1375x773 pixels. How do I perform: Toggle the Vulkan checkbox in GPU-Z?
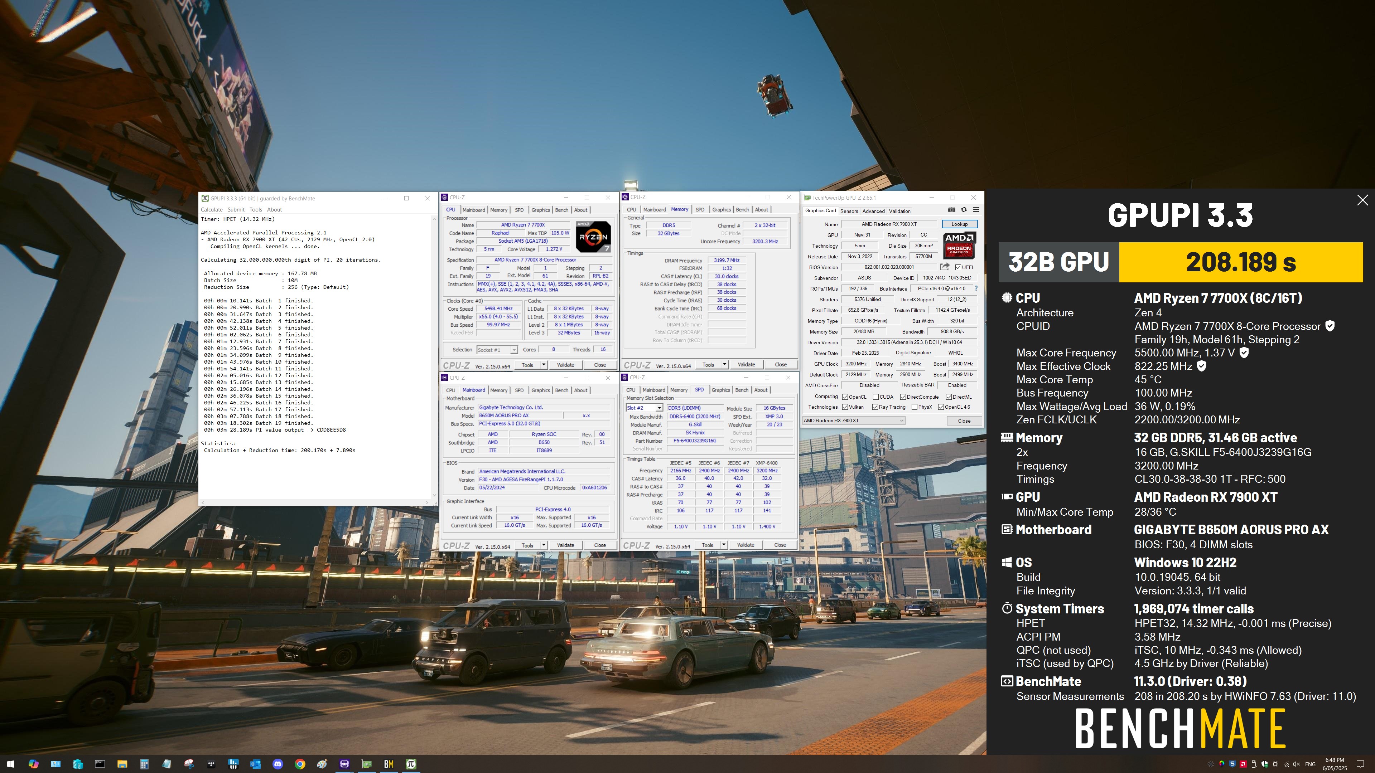click(845, 407)
